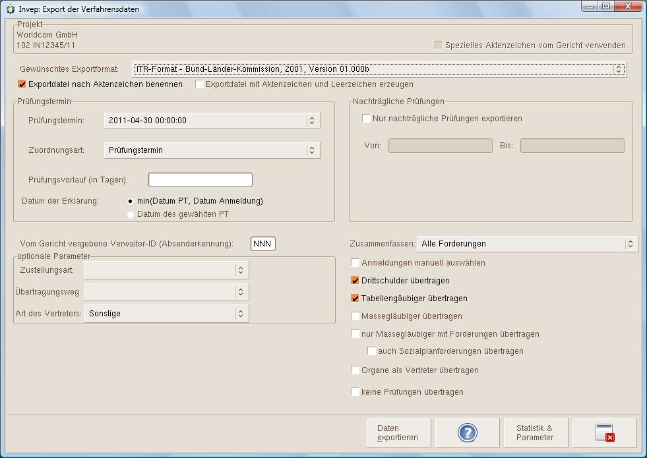Click the help question mark icon button

pyautogui.click(x=467, y=433)
